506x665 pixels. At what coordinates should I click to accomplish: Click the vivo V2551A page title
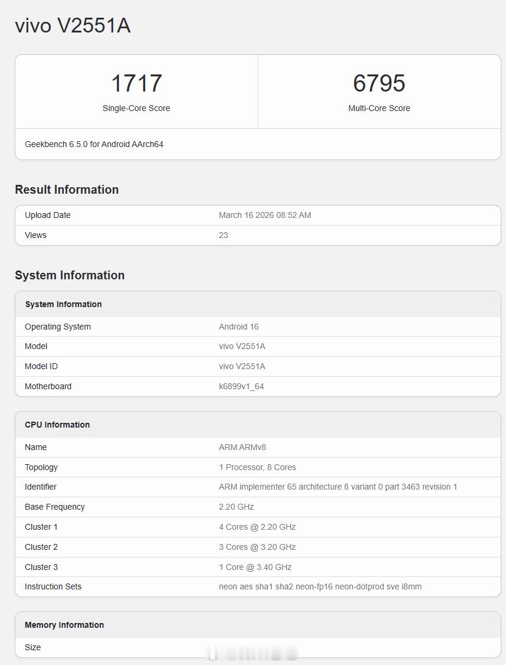[73, 25]
